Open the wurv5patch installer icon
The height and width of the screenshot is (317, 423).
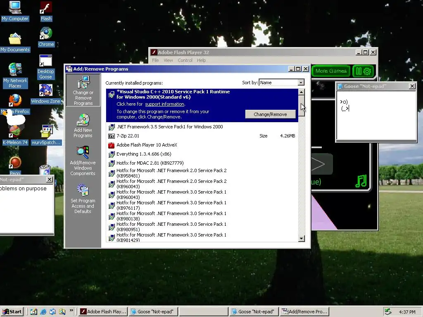(x=46, y=135)
